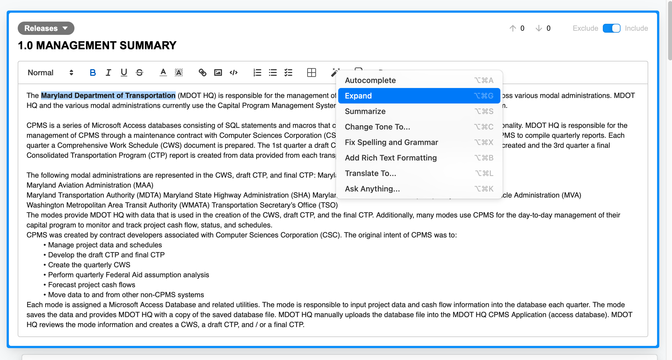The height and width of the screenshot is (360, 672).
Task: Toggle the Exclude/Include switch
Action: coord(611,28)
